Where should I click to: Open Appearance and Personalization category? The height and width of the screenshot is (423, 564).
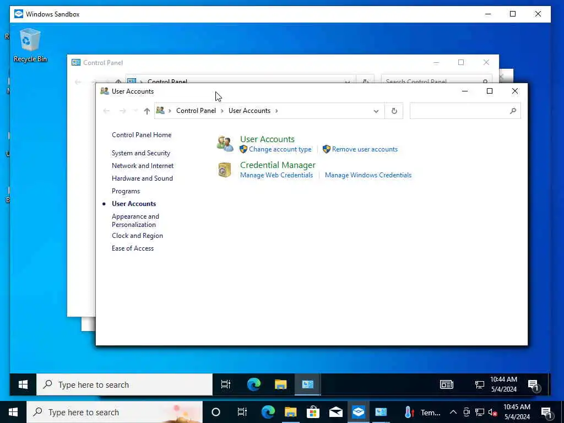(135, 220)
